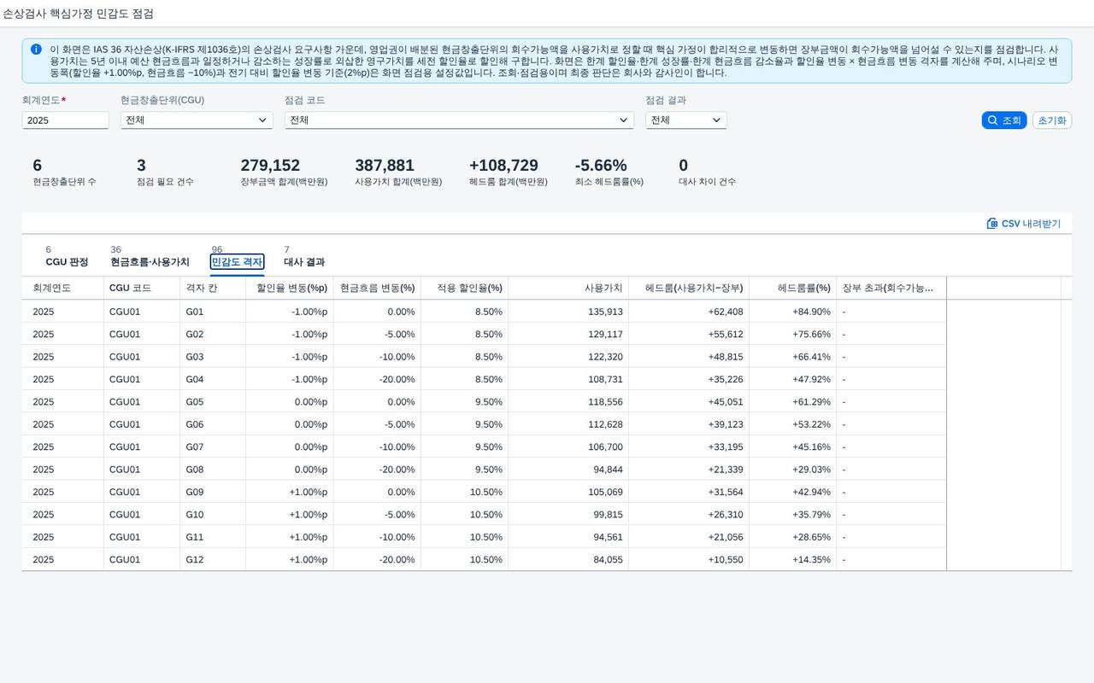The image size is (1094, 683).
Task: Click the blue information icon in banner
Action: pos(36,50)
